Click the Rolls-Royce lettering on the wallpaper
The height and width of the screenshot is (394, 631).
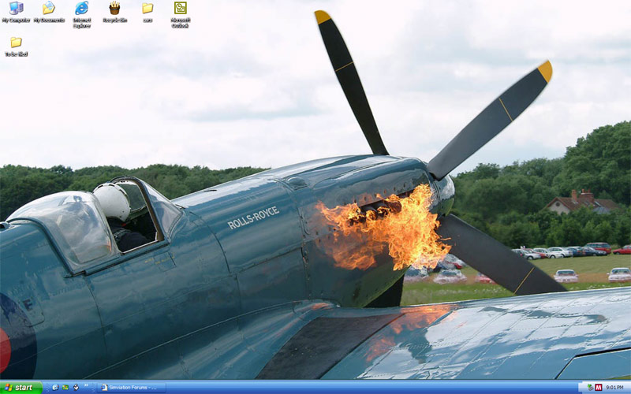pyautogui.click(x=253, y=217)
